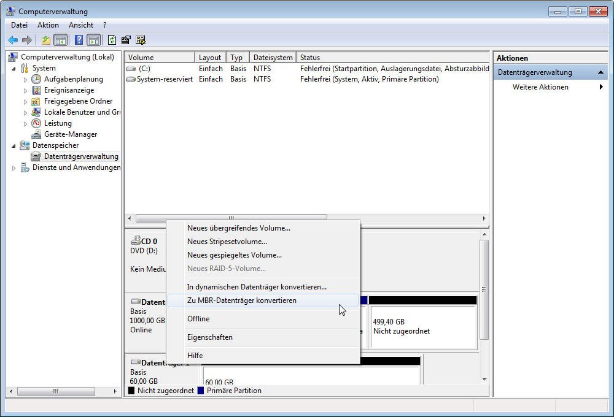Screen dimensions: 614x417
Task: Click the CD 0 disc drive icon
Action: pyautogui.click(x=136, y=240)
